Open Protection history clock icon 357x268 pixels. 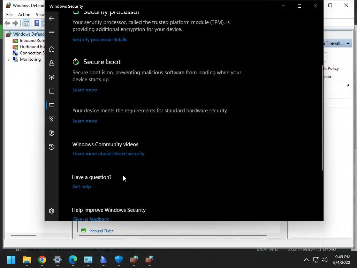pos(52,147)
